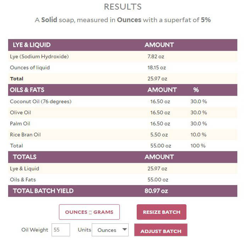Open the Units dropdown showing Ounces

click(x=110, y=230)
